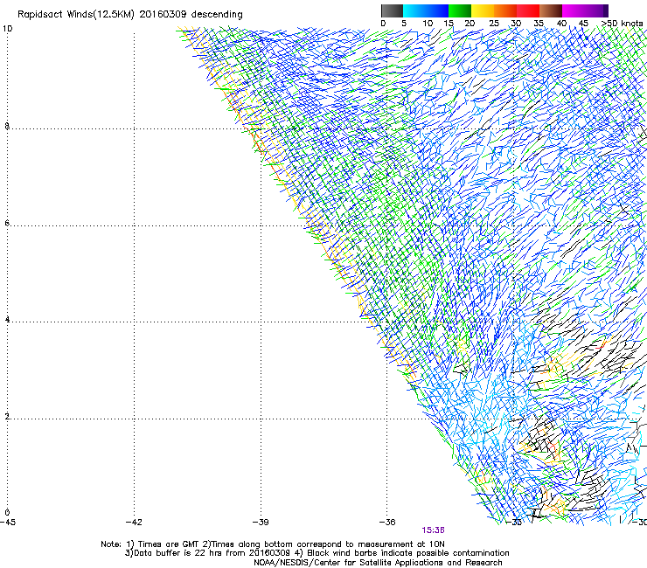The width and height of the screenshot is (647, 568).
Task: Click the longitude label '-39' on the x-axis
Action: 261,523
